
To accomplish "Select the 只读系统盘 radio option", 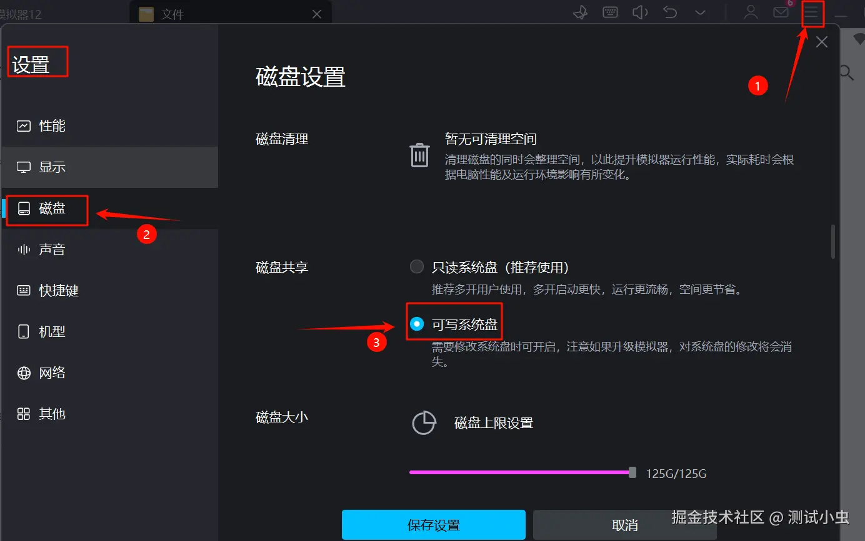I will tap(416, 266).
